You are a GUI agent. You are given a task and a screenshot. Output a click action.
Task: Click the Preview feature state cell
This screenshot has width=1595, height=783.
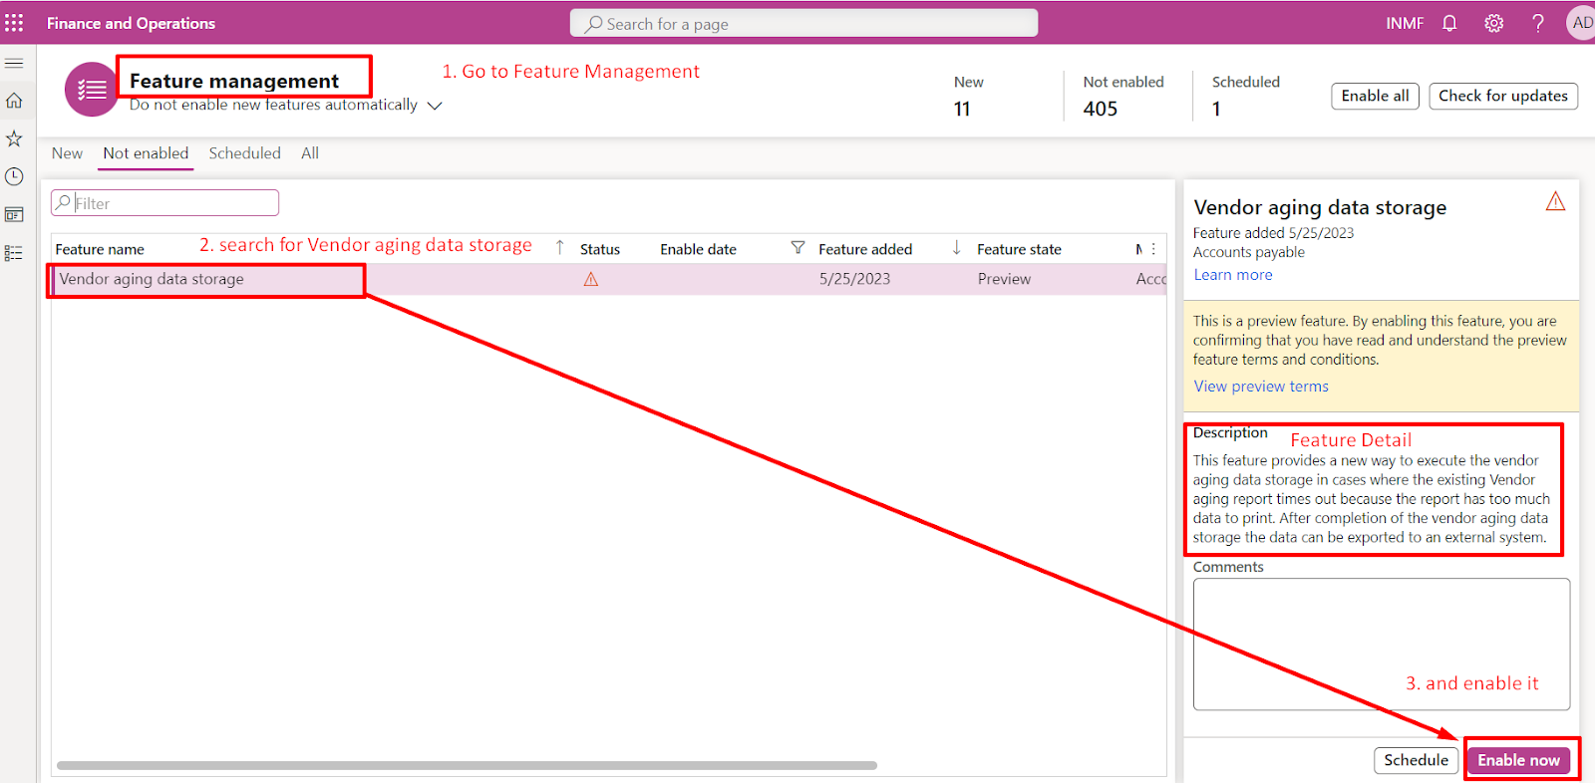click(x=1004, y=279)
